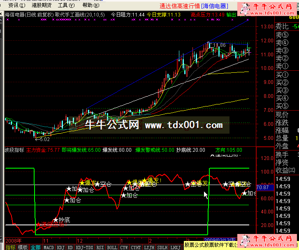
Task: Select the 全部 indicator tab
Action: pos(35,248)
